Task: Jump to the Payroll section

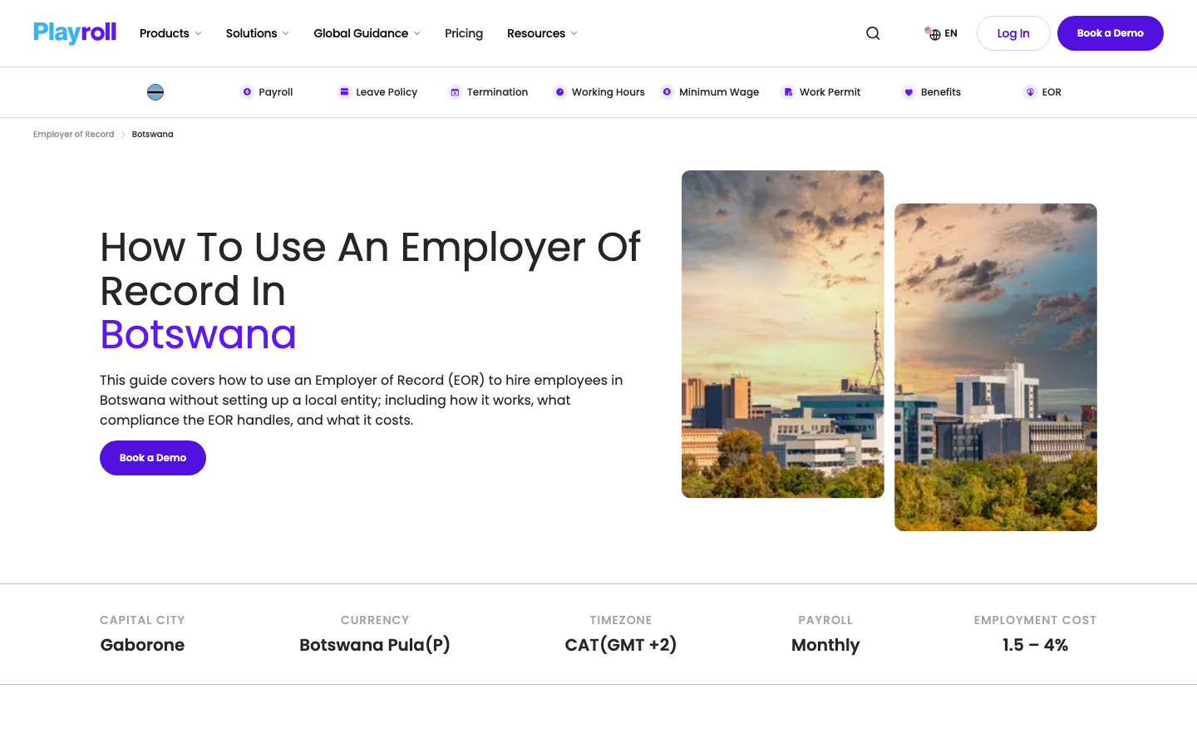Action: (x=267, y=92)
